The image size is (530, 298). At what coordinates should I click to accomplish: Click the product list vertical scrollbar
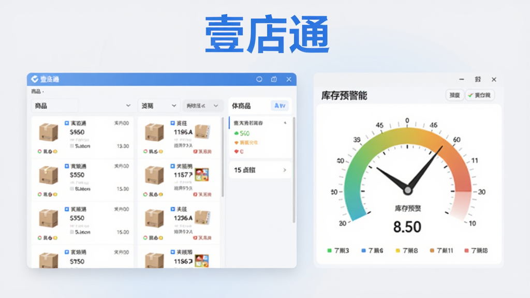(x=223, y=157)
